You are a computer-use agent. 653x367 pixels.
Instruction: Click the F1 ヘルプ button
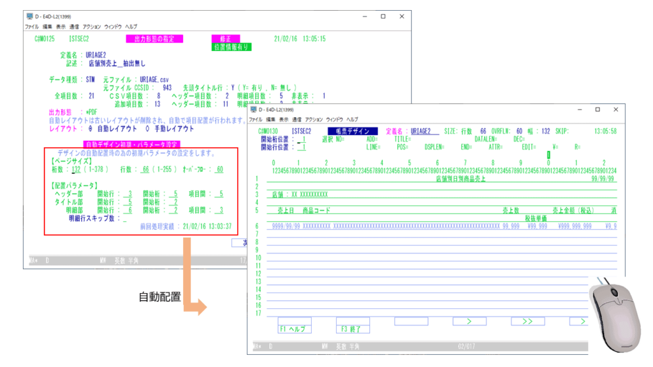coord(294,329)
